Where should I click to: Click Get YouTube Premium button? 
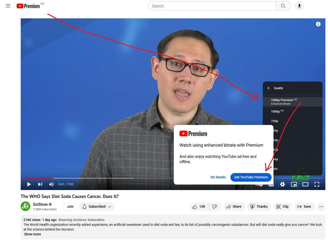click(251, 177)
